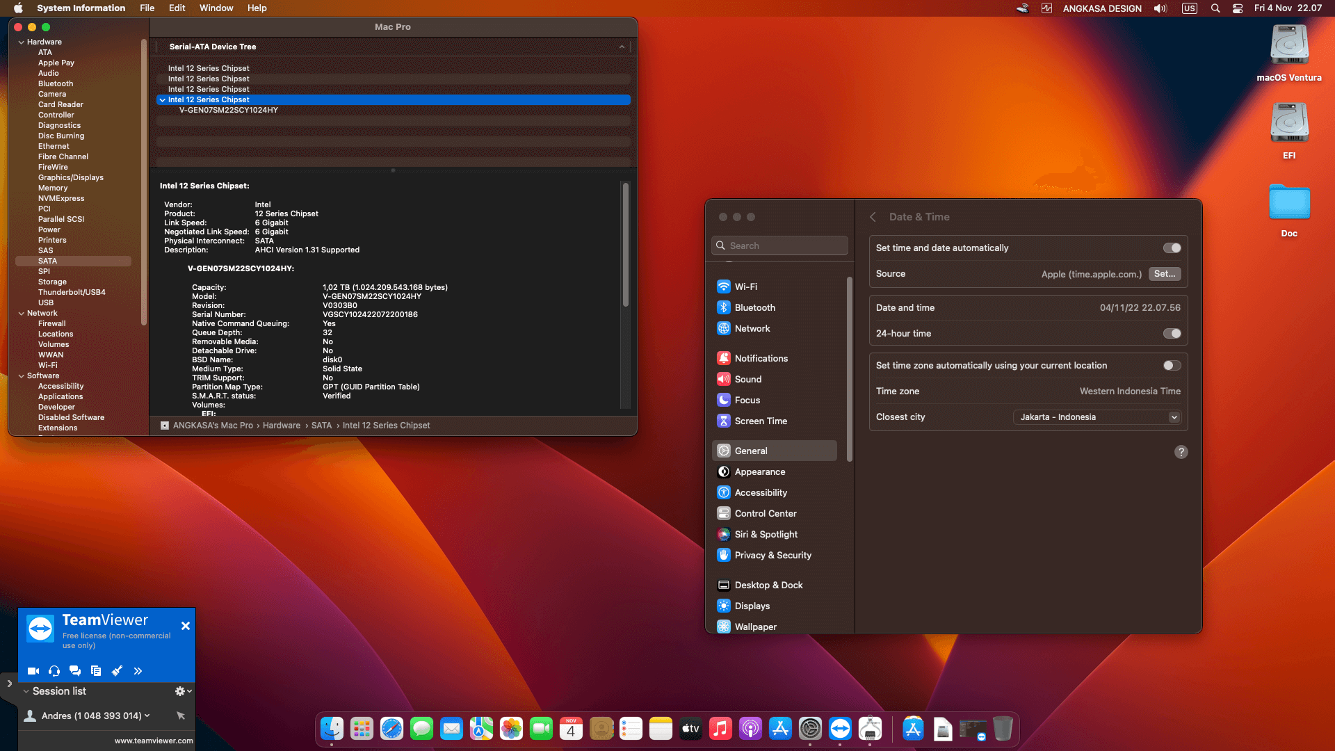Open the Help menu
The height and width of the screenshot is (751, 1335).
click(x=257, y=8)
